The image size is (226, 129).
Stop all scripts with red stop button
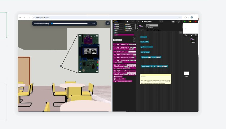[x=196, y=22]
